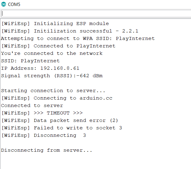
Task: Click the '[WiFiEsp] Disconnecting 3' line
Action: 44,135
